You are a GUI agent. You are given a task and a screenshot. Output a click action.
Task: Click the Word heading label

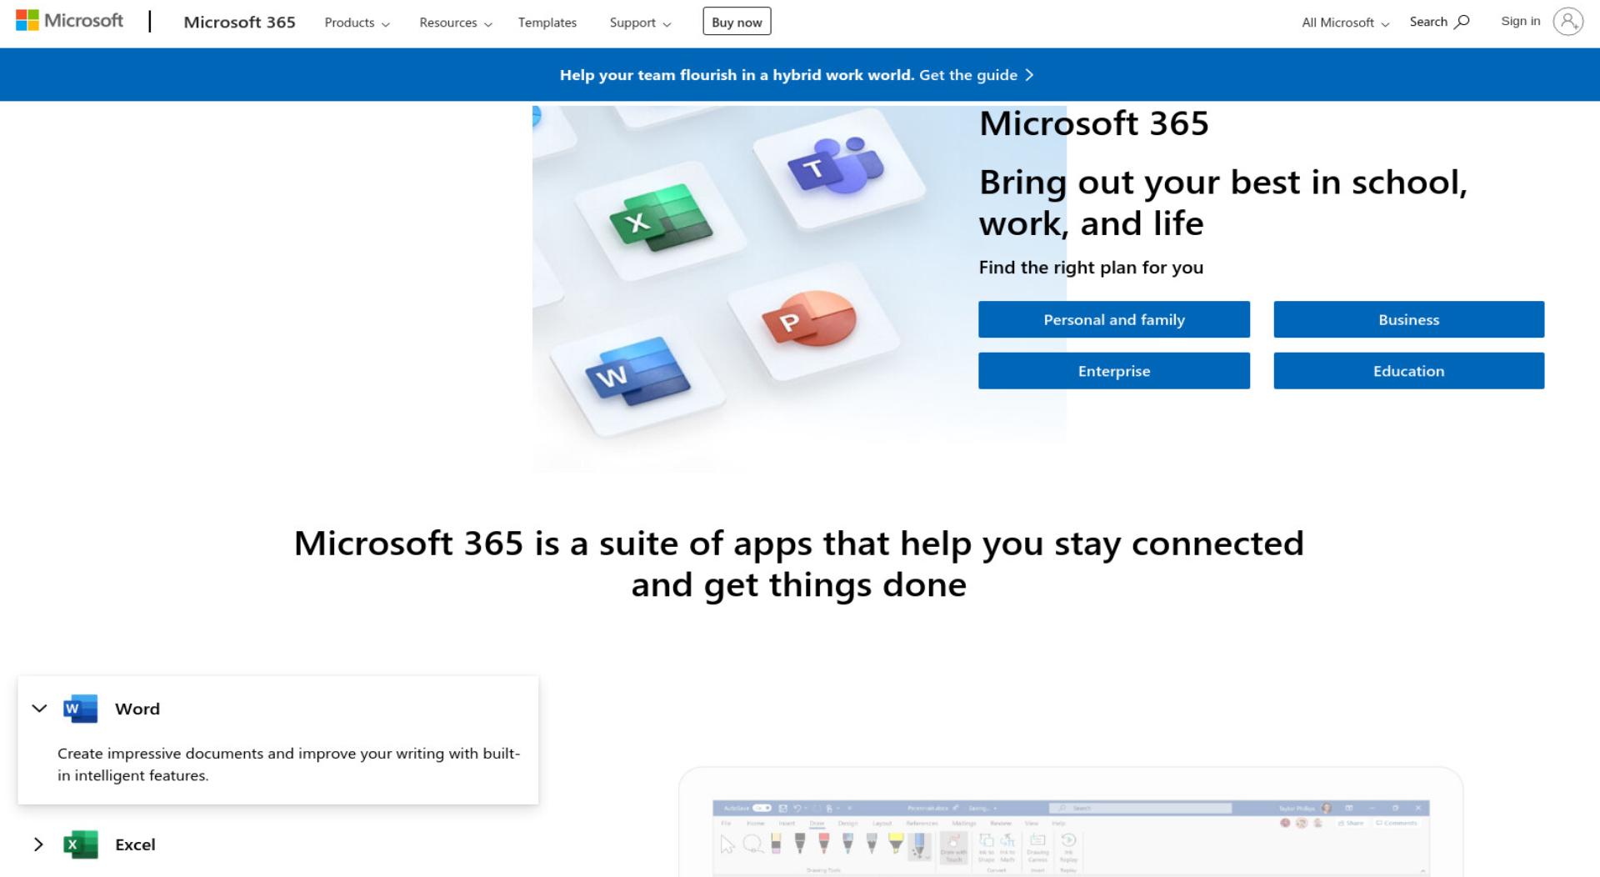point(137,709)
